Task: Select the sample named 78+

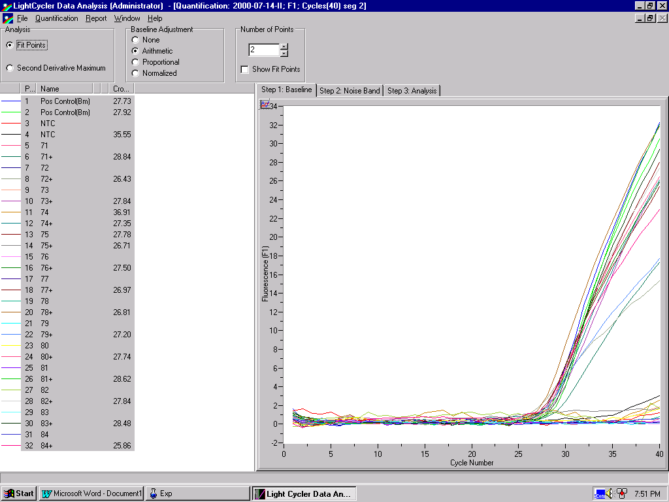Action: 78,312
